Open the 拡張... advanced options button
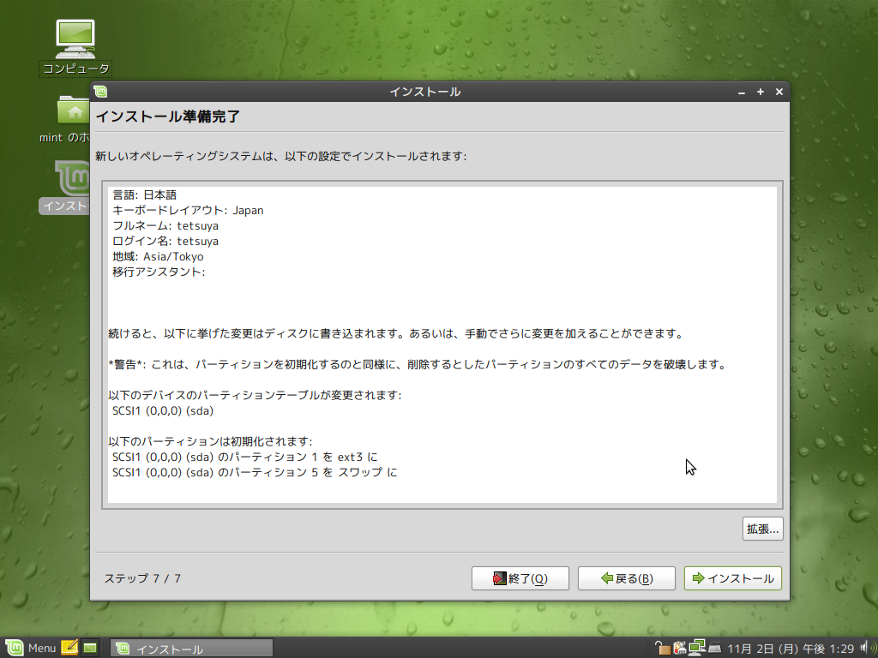Screen dimensions: 878x658 point(762,529)
